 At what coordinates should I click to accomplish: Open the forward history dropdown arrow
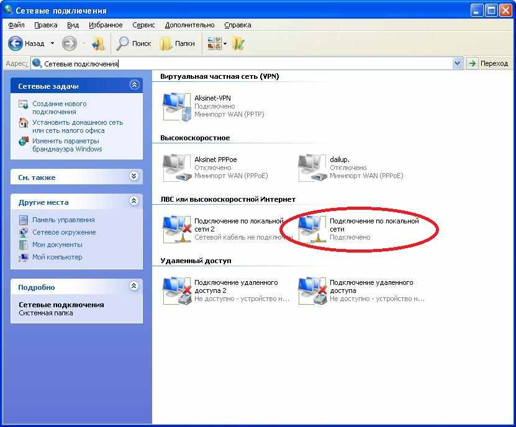84,43
